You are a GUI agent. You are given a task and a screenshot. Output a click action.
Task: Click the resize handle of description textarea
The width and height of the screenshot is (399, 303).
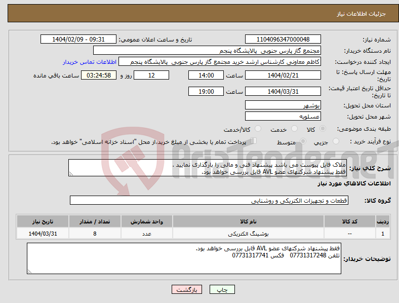[x=71, y=174]
